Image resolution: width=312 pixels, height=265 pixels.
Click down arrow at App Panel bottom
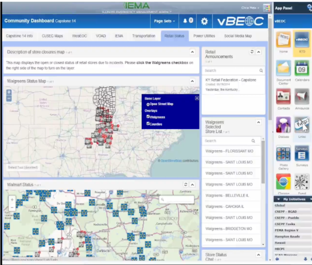306,259
